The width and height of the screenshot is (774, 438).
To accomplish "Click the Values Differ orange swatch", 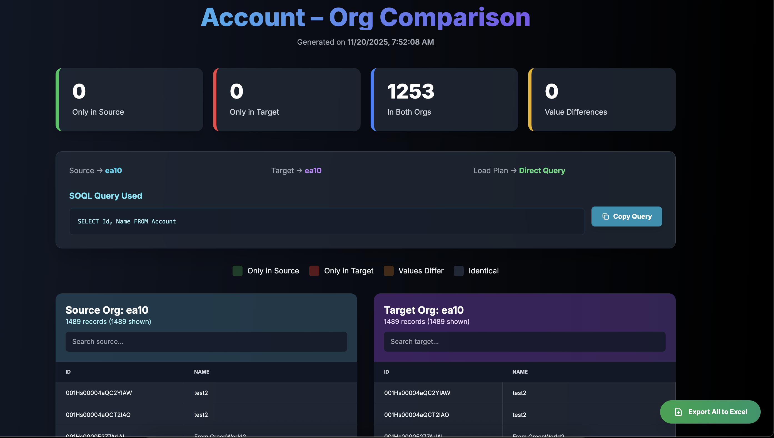I will click(388, 271).
